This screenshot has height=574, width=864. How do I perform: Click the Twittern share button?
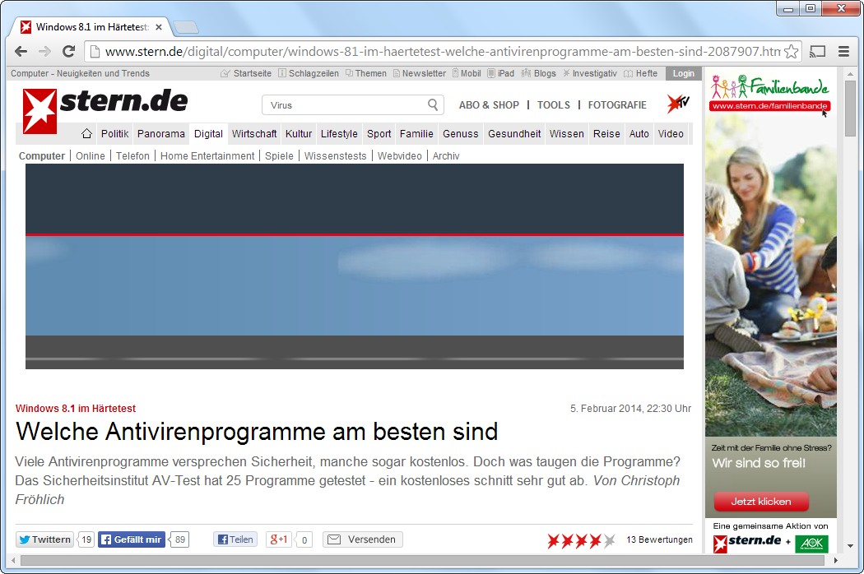click(45, 539)
